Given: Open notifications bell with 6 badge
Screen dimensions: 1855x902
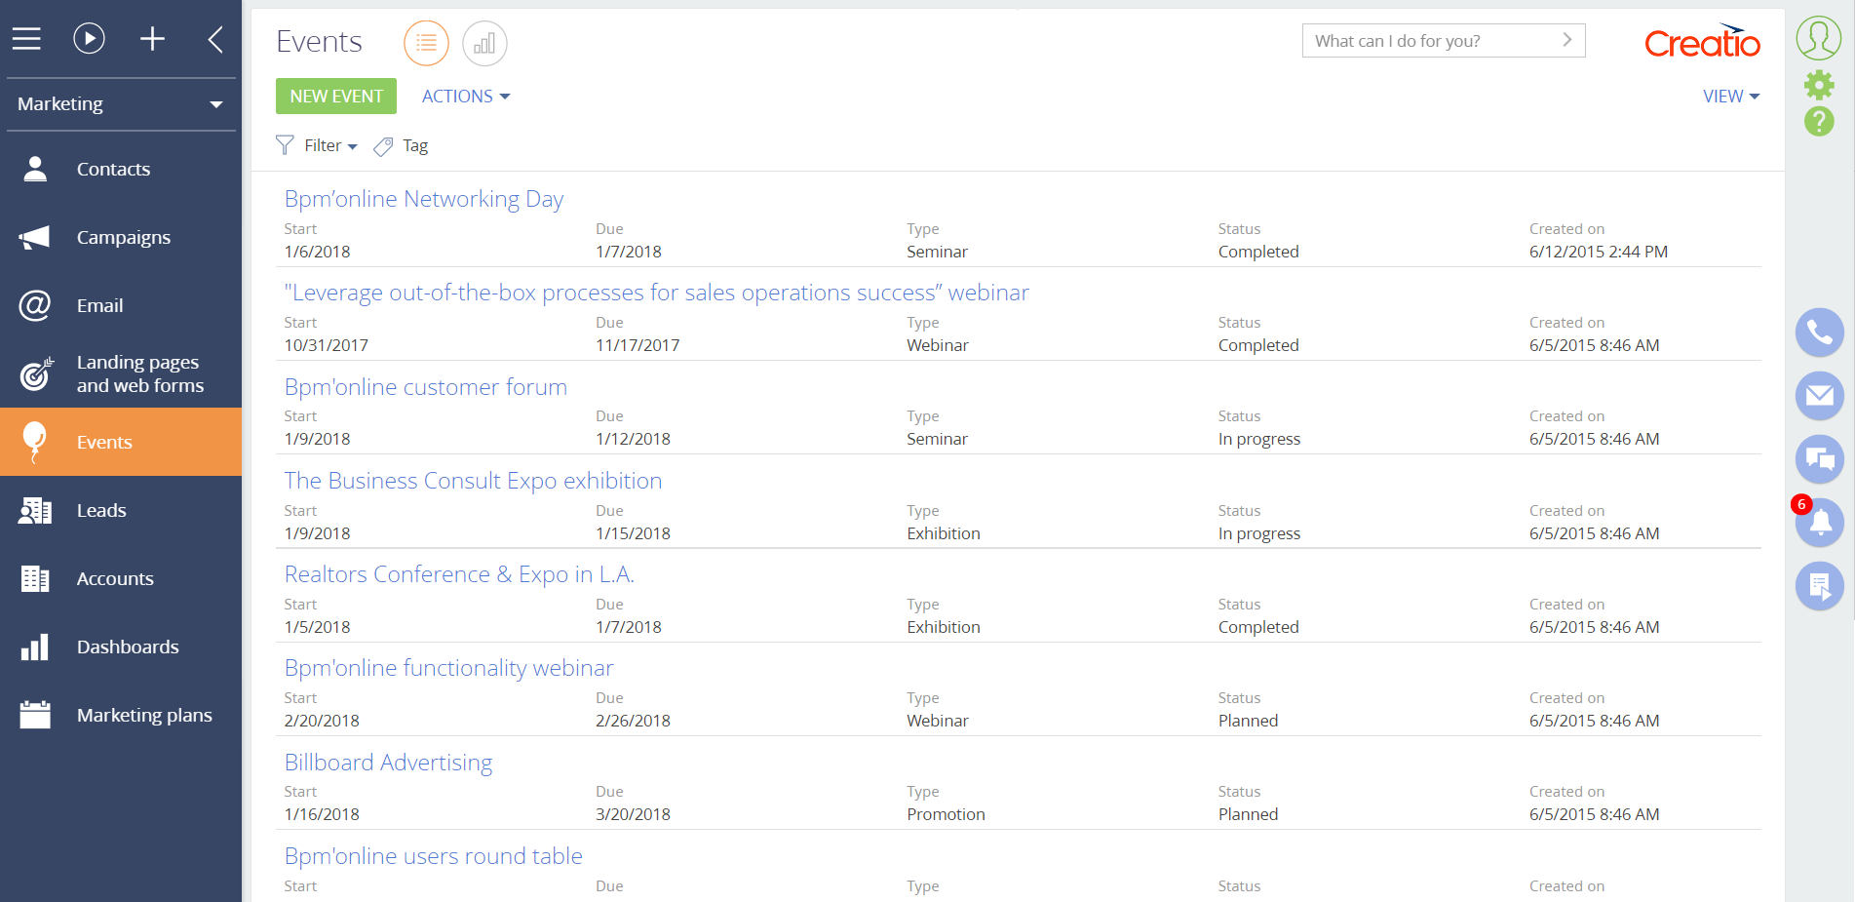Looking at the screenshot, I should click(x=1818, y=521).
